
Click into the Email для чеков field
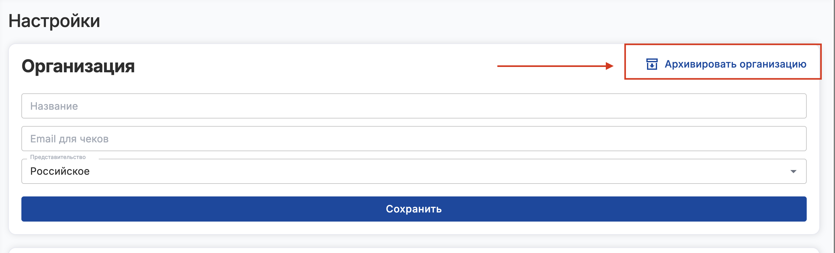click(414, 139)
